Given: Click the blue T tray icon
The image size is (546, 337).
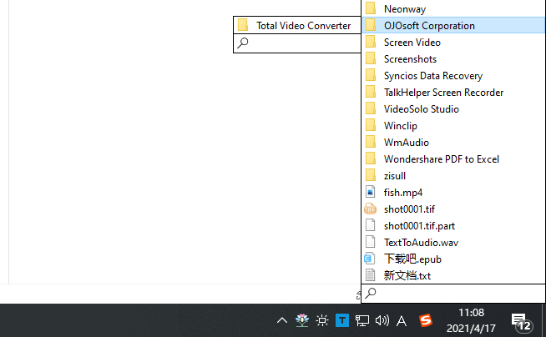Looking at the screenshot, I should pos(342,320).
